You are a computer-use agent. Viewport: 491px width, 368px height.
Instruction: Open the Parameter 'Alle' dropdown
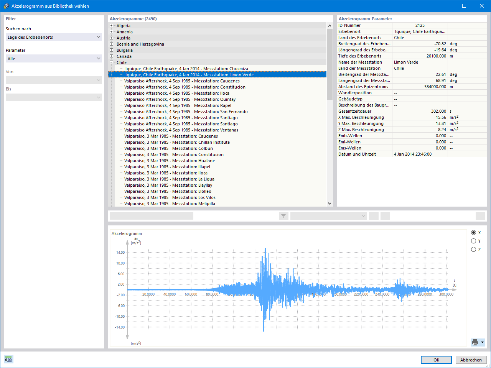54,59
